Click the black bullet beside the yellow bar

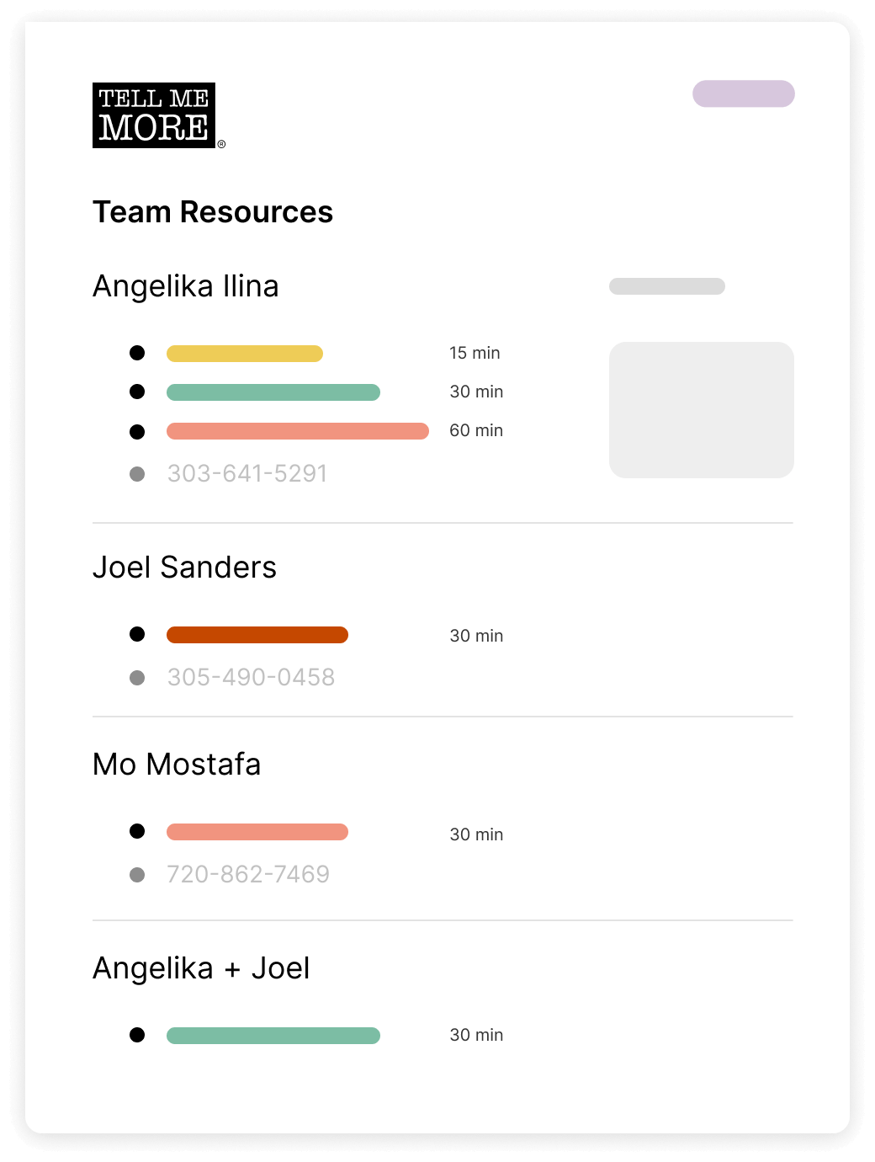tap(137, 353)
